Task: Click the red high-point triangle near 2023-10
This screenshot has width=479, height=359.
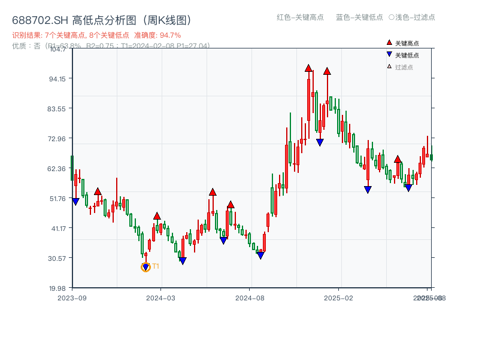Action: (98, 191)
